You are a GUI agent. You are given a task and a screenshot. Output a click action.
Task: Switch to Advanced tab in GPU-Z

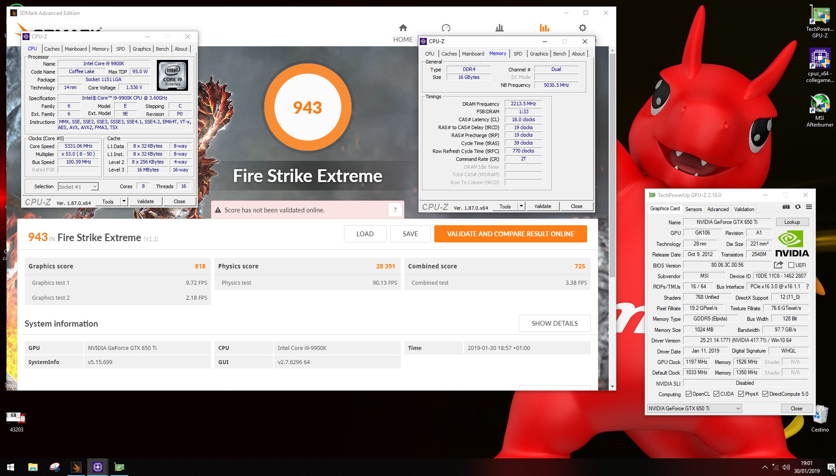(718, 209)
